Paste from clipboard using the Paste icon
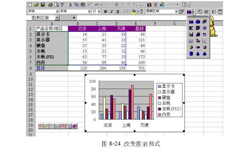This screenshot has height=148, width=225. click(83, 5)
